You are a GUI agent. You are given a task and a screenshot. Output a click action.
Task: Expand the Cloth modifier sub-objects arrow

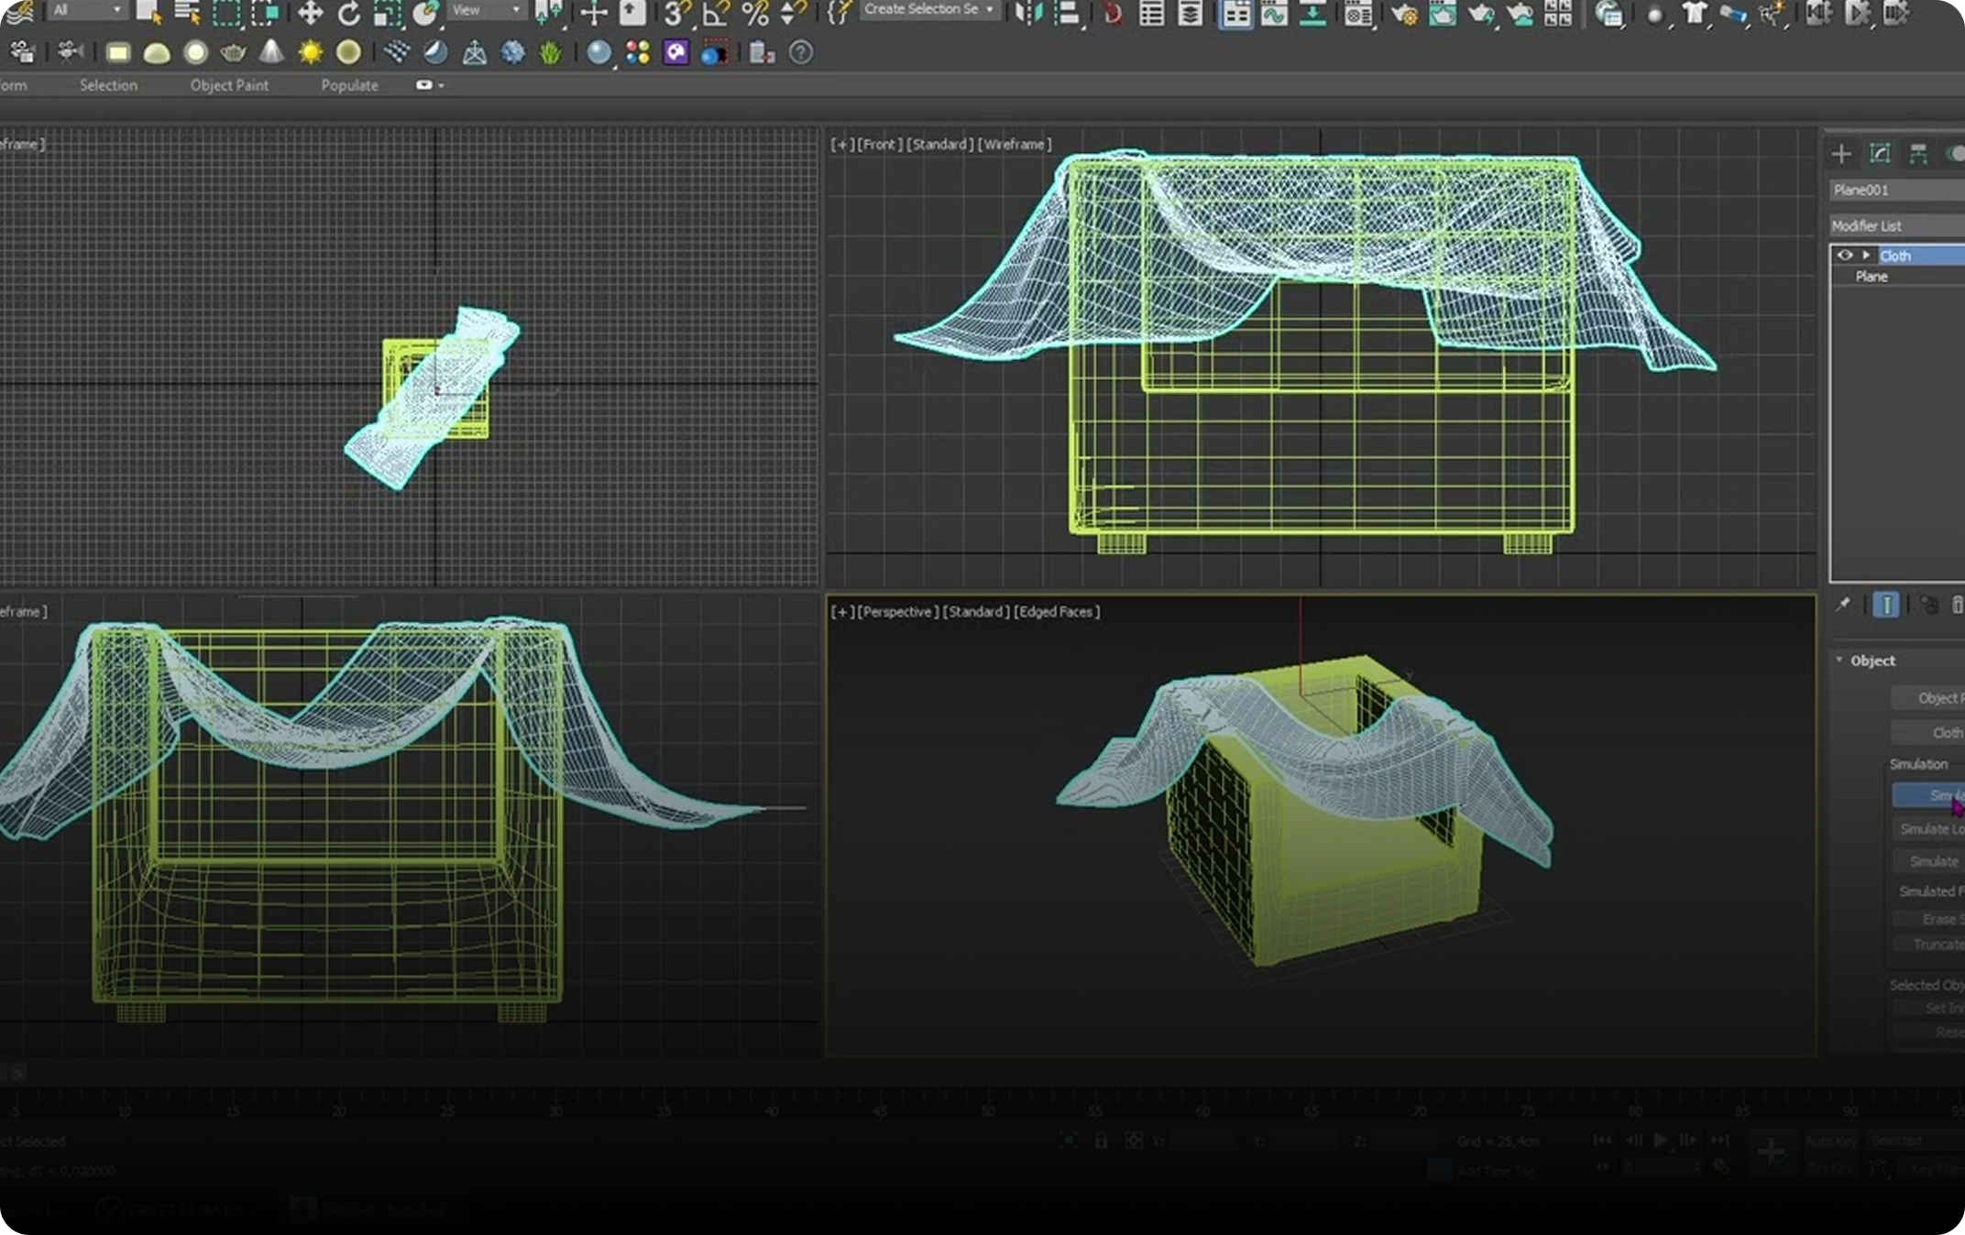1866,255
